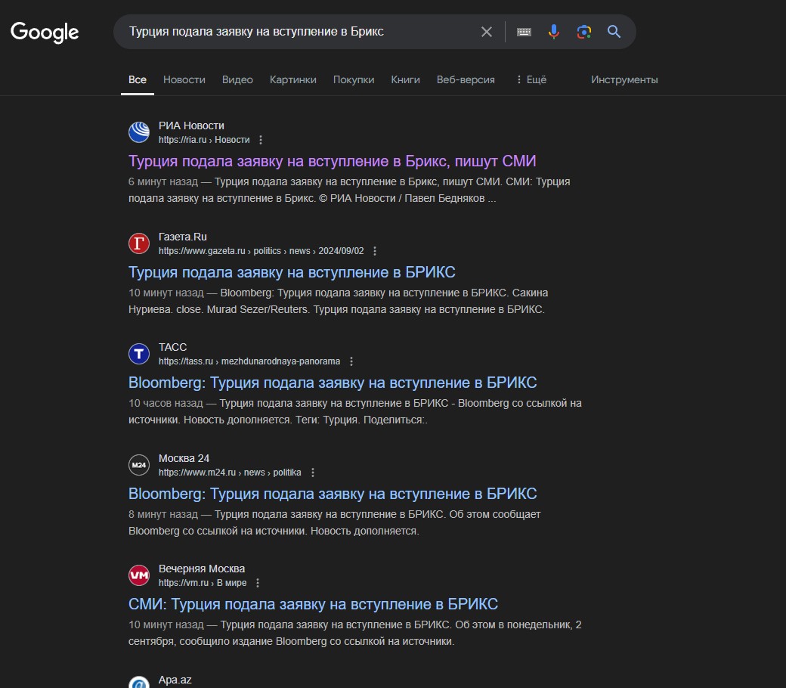Open the Инструменты search tools
The width and height of the screenshot is (786, 688).
[x=624, y=79]
